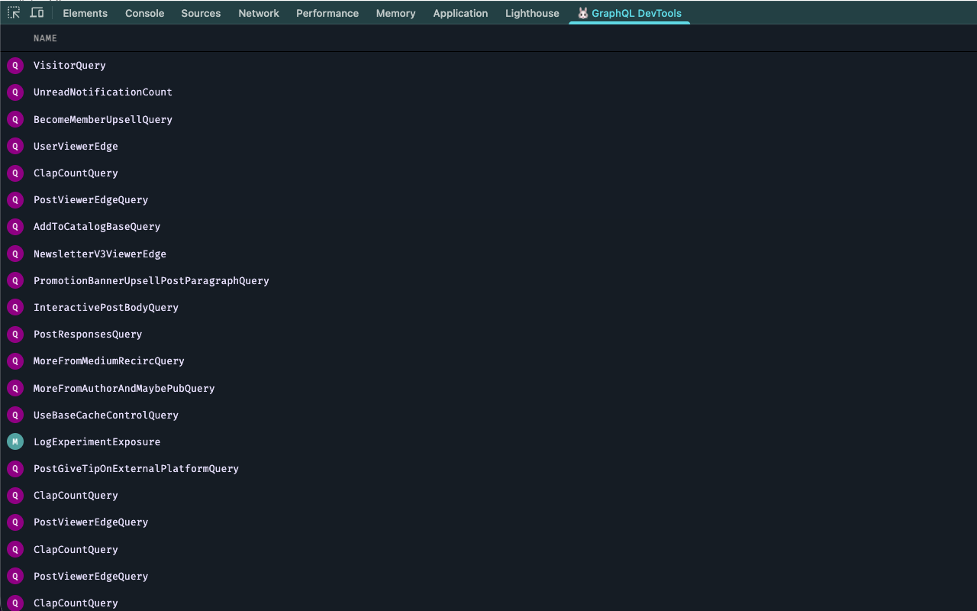Switch to the Performance tab

(327, 13)
